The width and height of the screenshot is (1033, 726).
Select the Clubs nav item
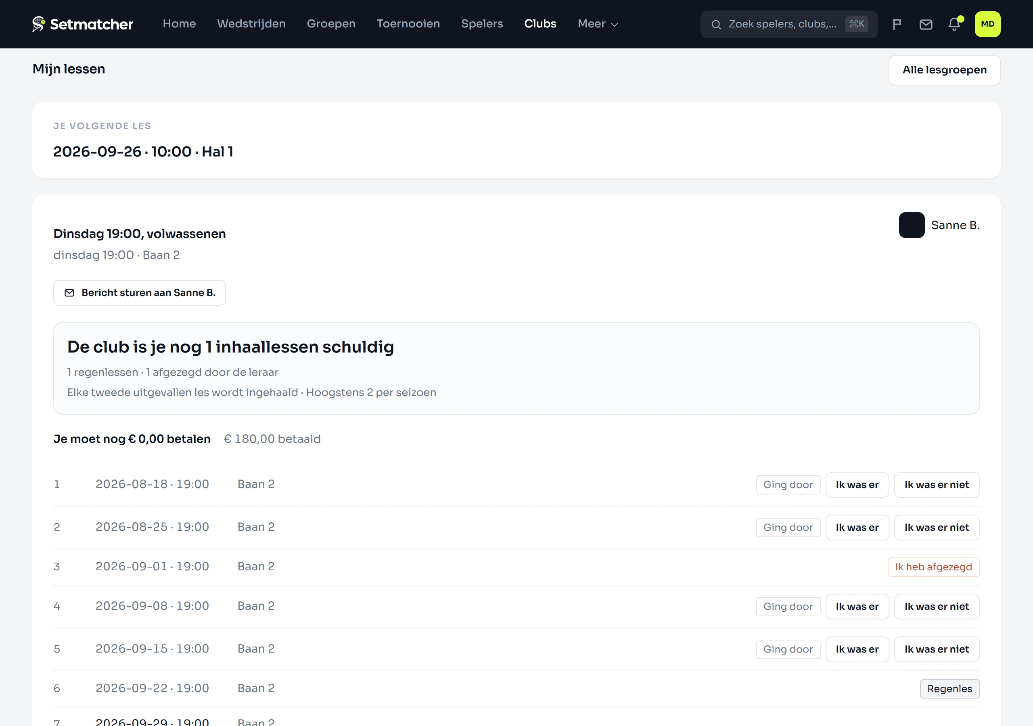point(540,24)
